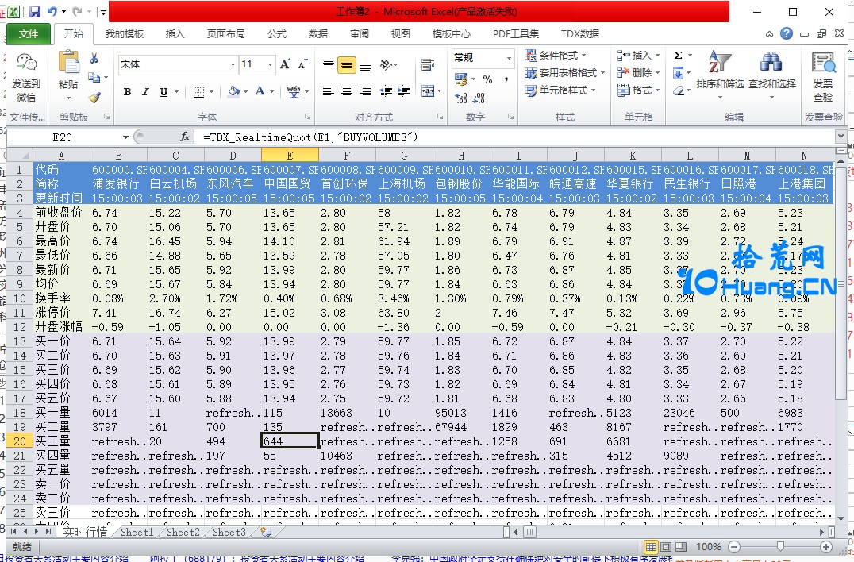Click the Name Box showing E20
The height and width of the screenshot is (562, 854).
coord(63,137)
